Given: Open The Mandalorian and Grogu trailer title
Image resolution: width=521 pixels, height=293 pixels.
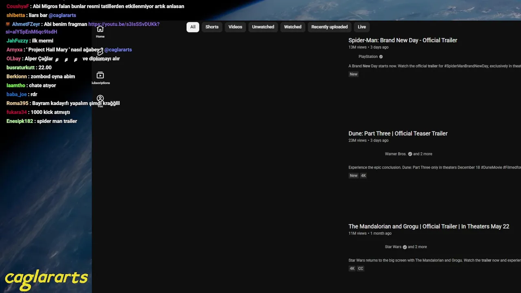Looking at the screenshot, I should tap(429, 226).
